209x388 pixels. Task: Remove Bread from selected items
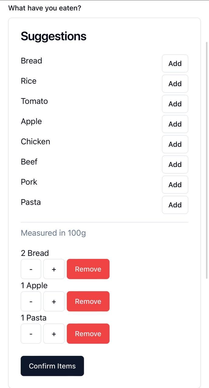coord(88,269)
